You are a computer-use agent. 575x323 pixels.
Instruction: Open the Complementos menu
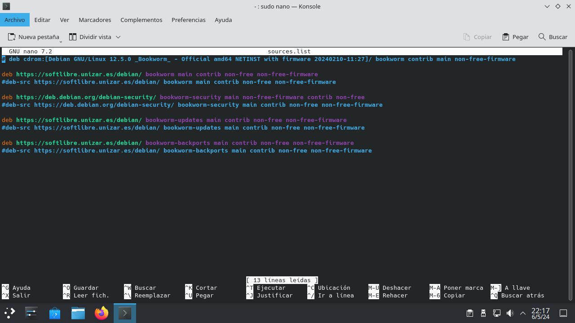tap(142, 20)
